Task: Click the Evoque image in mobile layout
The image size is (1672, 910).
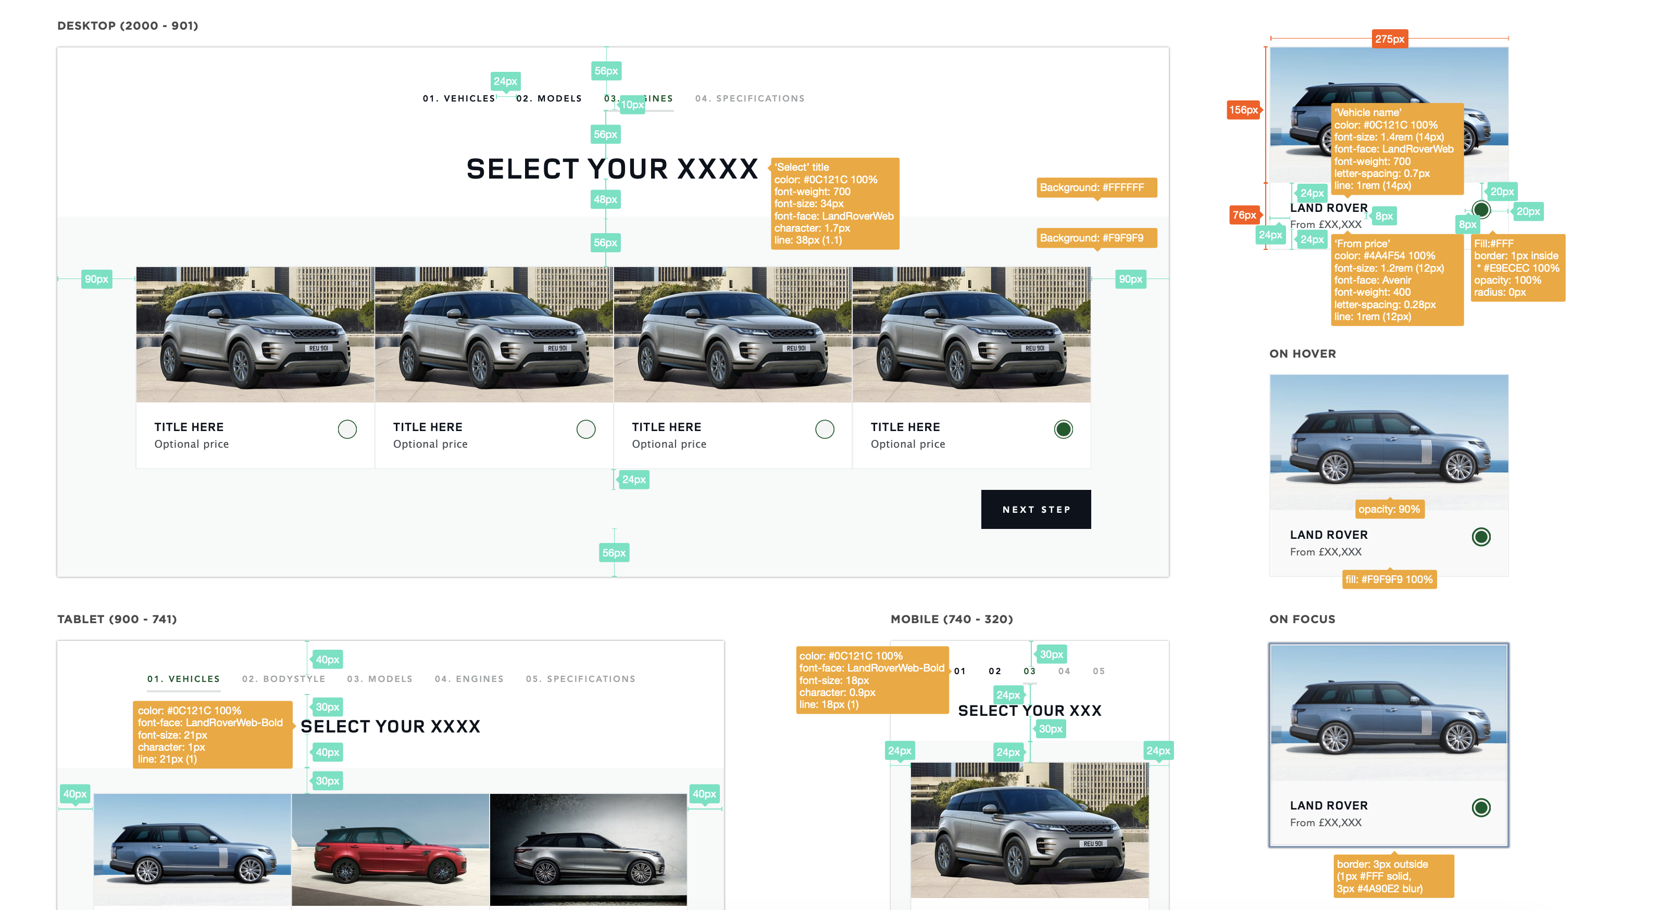Action: pyautogui.click(x=1029, y=830)
